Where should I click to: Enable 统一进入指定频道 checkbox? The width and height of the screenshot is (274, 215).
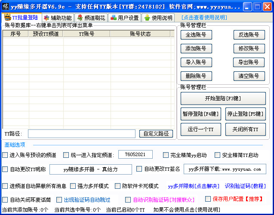(66, 155)
